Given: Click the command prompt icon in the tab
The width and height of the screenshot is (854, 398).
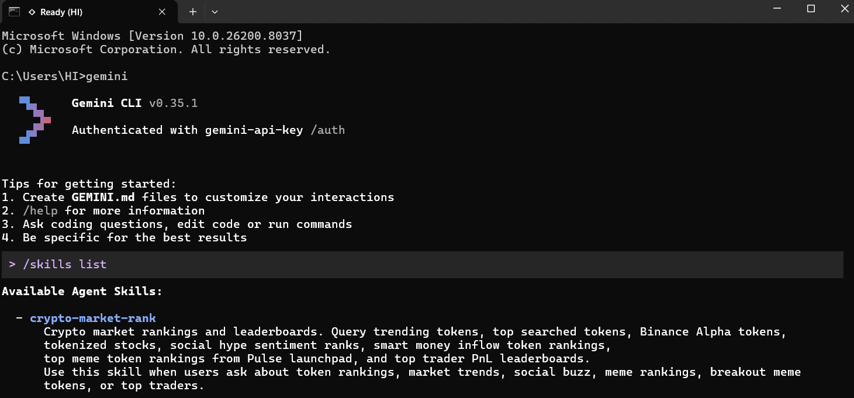Looking at the screenshot, I should tap(14, 12).
